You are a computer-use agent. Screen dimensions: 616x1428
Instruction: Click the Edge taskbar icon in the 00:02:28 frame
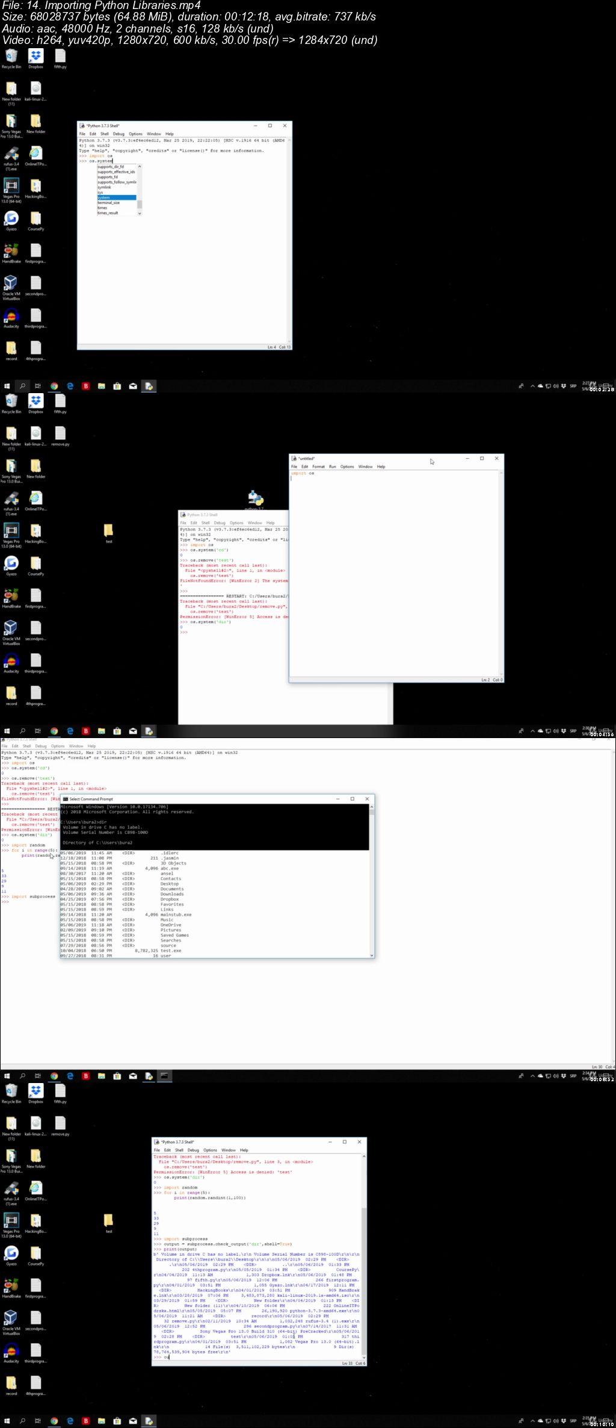(x=70, y=386)
